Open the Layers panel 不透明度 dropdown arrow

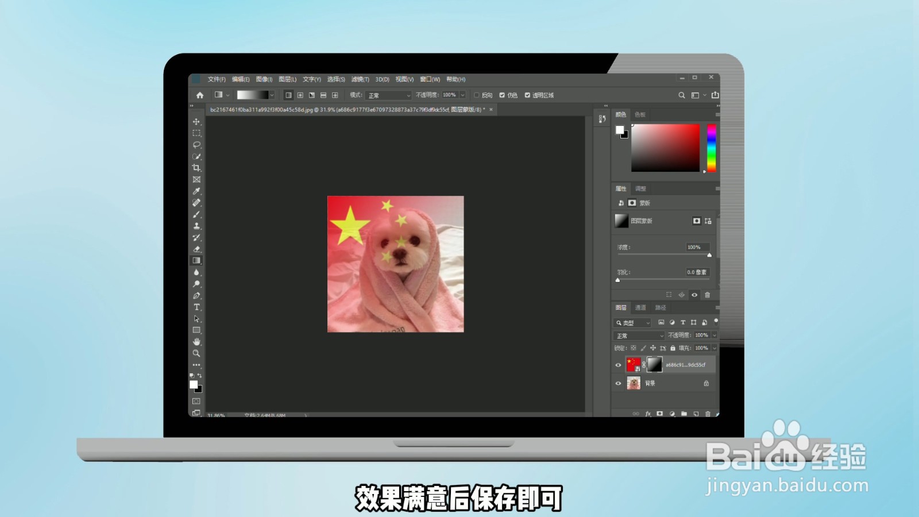pos(715,335)
